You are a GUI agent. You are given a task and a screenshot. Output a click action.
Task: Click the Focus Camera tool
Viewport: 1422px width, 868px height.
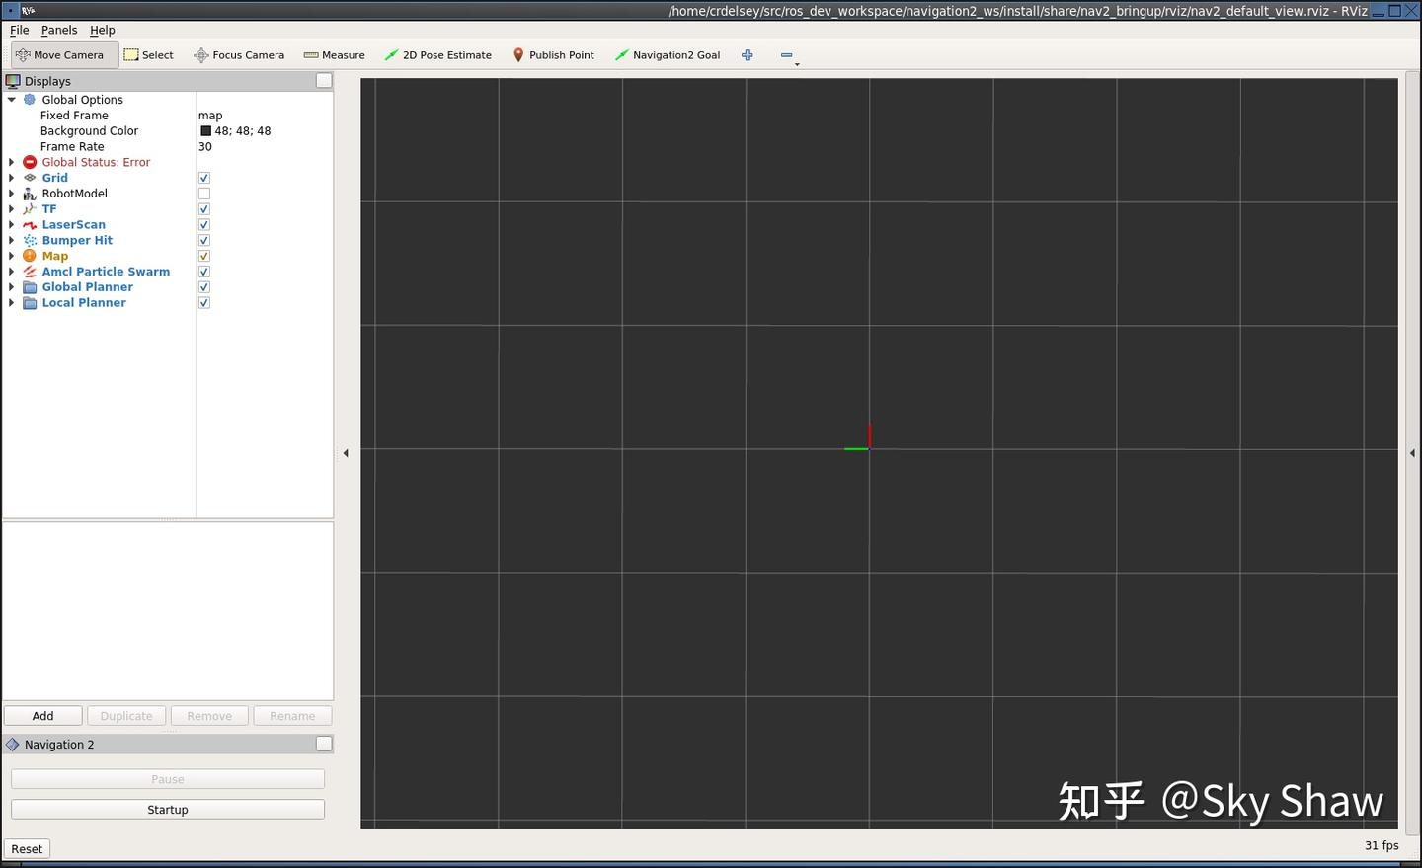239,54
